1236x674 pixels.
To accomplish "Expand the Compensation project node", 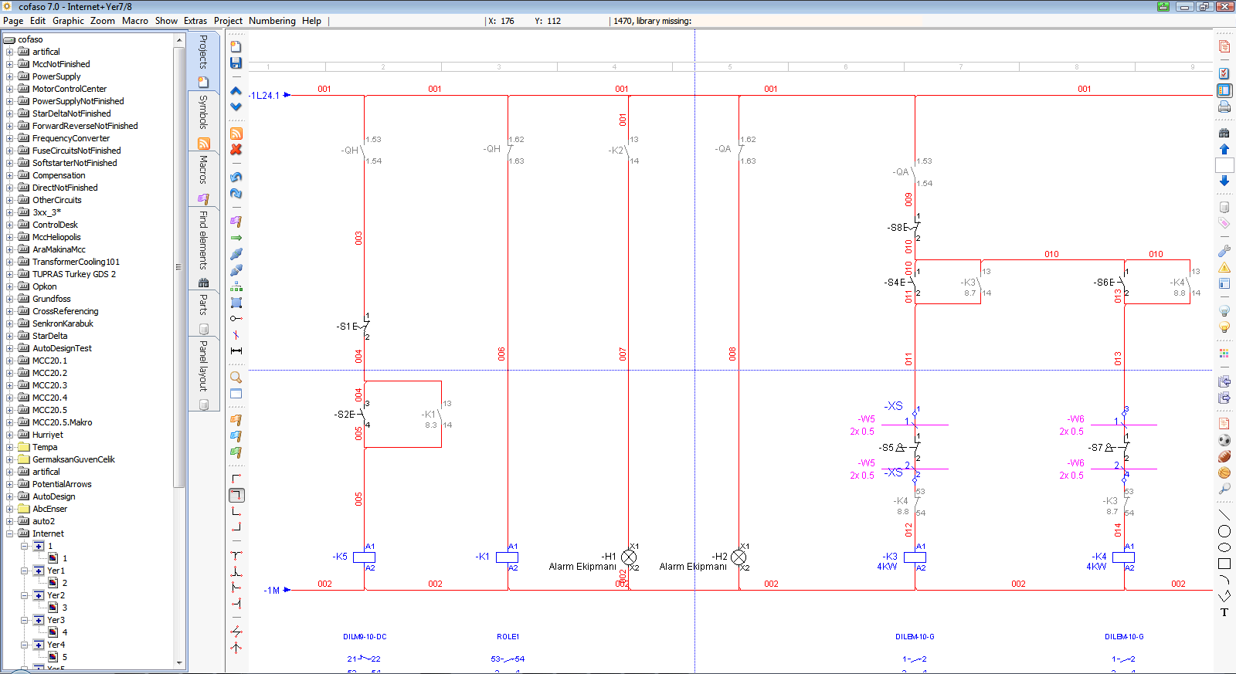I will tap(10, 175).
